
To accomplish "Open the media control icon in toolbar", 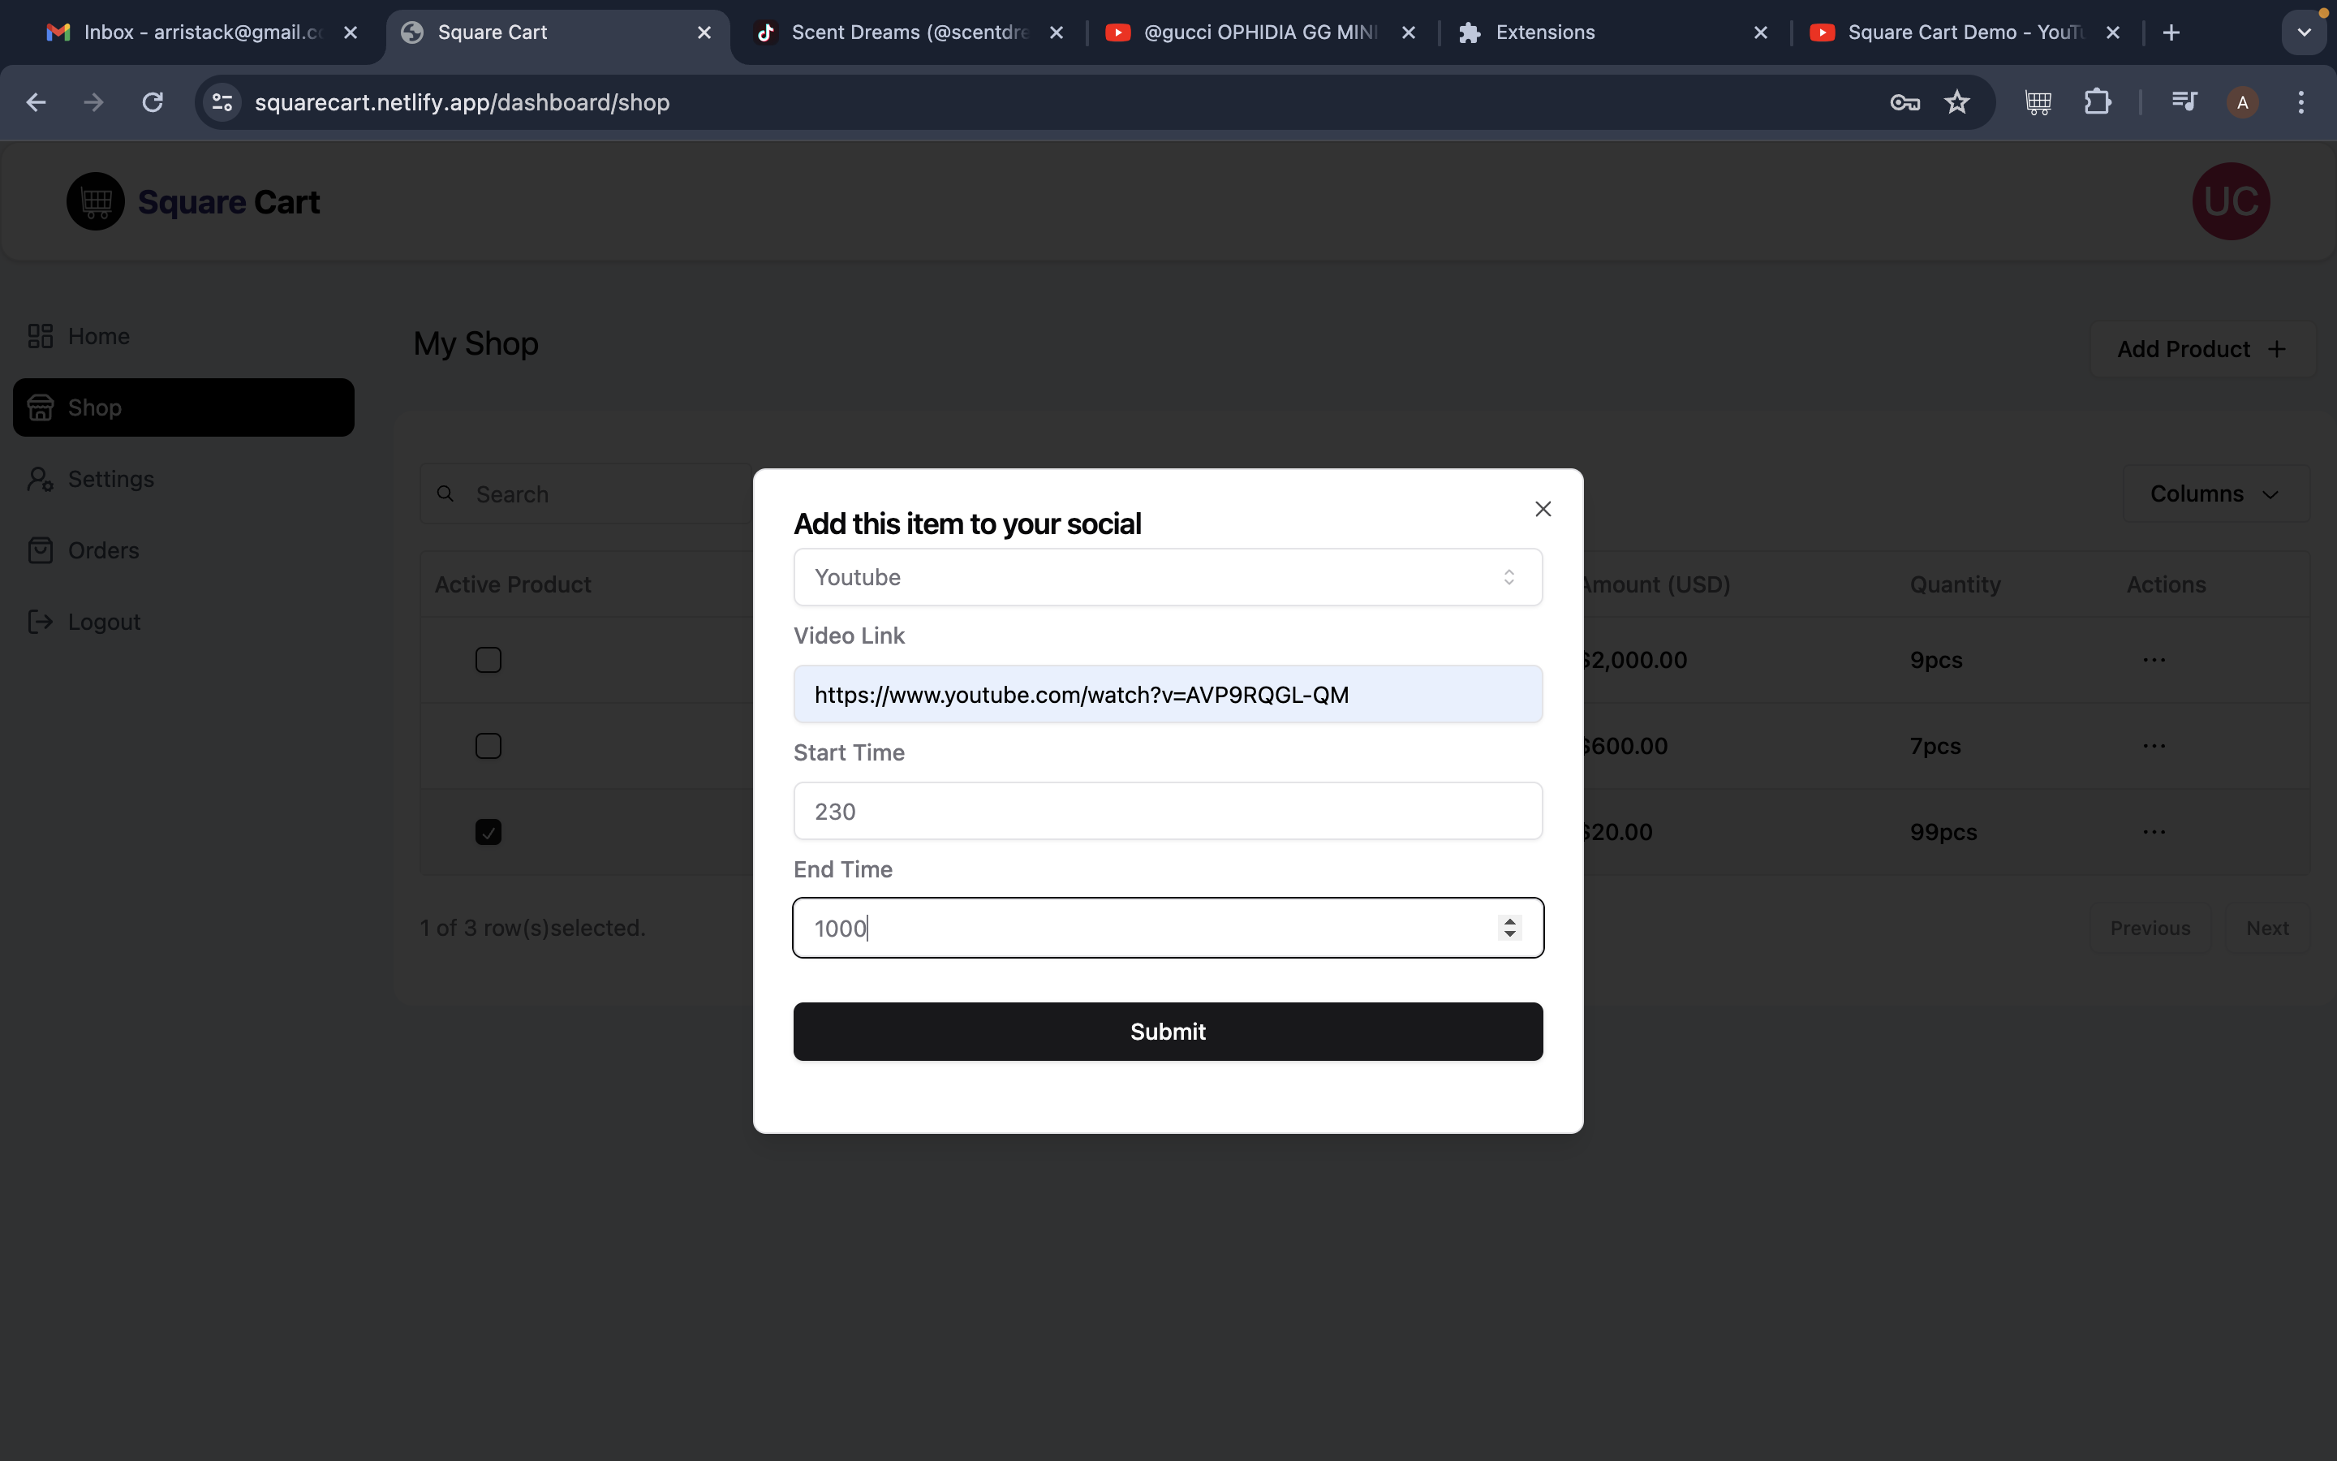I will click(x=2184, y=102).
